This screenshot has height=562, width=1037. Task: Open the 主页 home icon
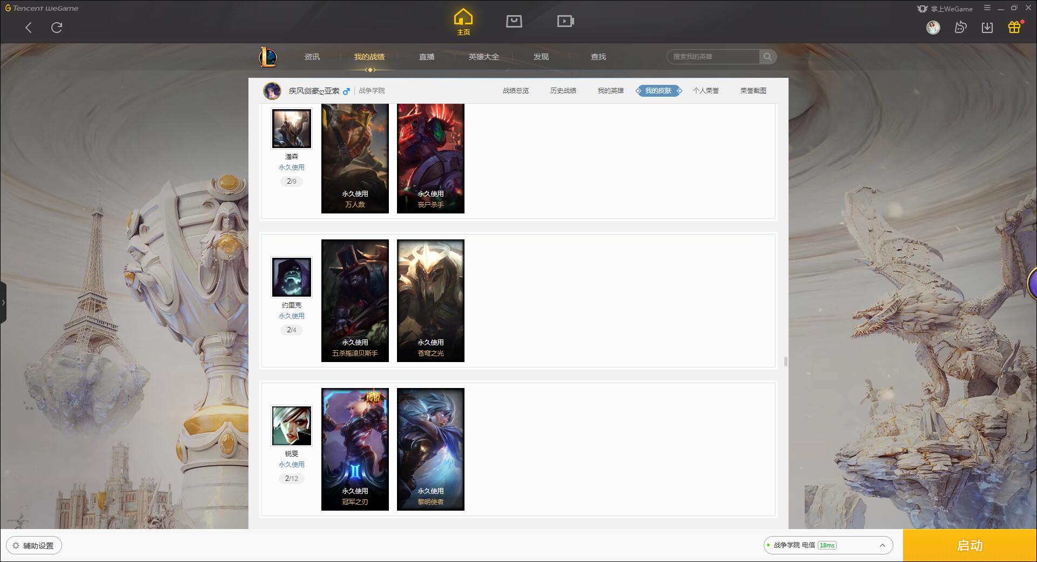coord(463,22)
